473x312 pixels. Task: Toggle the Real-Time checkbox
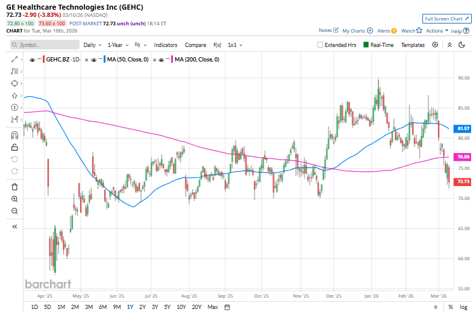[x=366, y=45]
